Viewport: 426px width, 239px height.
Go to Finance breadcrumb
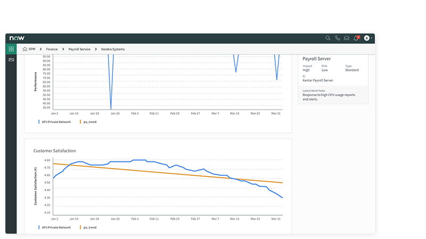tap(52, 49)
